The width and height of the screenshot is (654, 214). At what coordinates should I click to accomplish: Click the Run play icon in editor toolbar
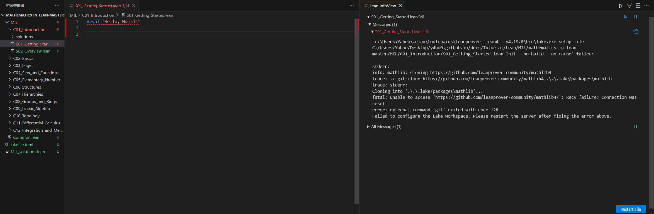point(620,6)
